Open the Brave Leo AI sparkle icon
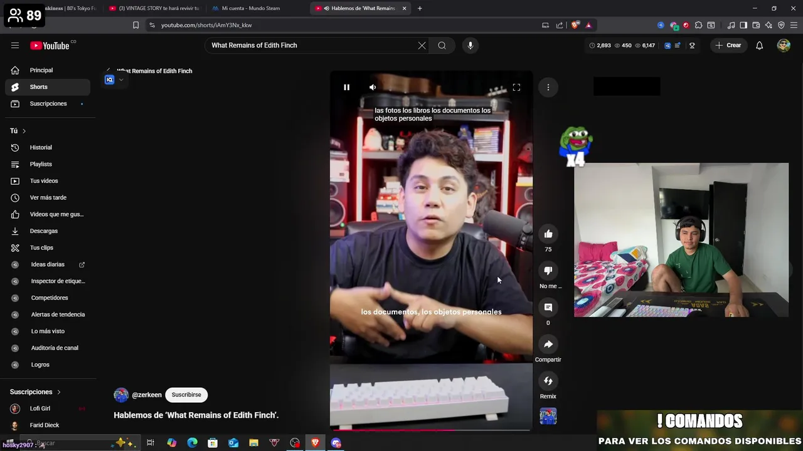Viewport: 803px width, 451px height. [768, 25]
